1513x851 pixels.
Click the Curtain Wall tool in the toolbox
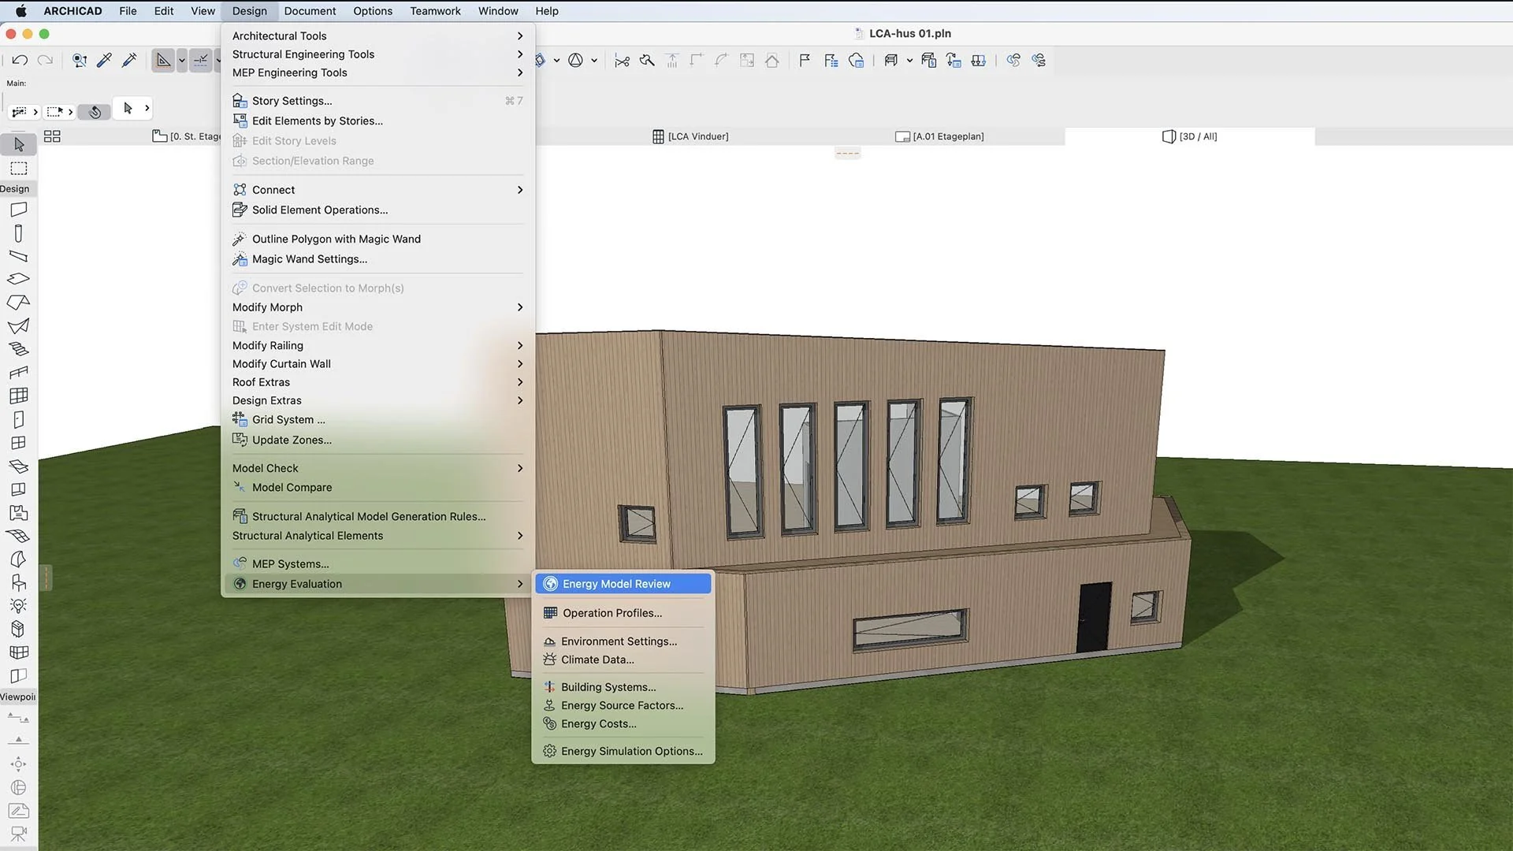click(19, 396)
